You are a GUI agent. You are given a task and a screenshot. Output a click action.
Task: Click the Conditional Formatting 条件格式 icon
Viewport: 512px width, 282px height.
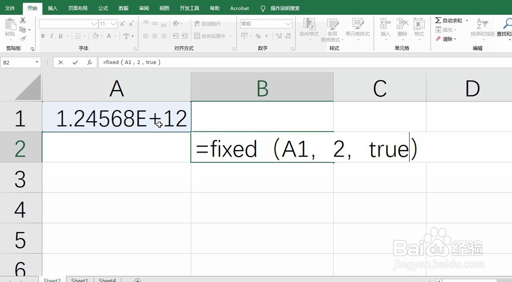(x=309, y=24)
